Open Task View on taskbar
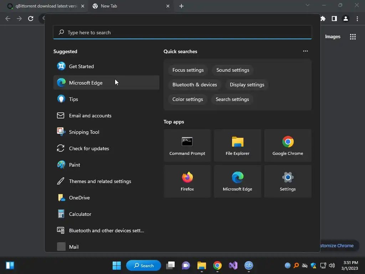The width and height of the screenshot is (365, 274). point(170,265)
